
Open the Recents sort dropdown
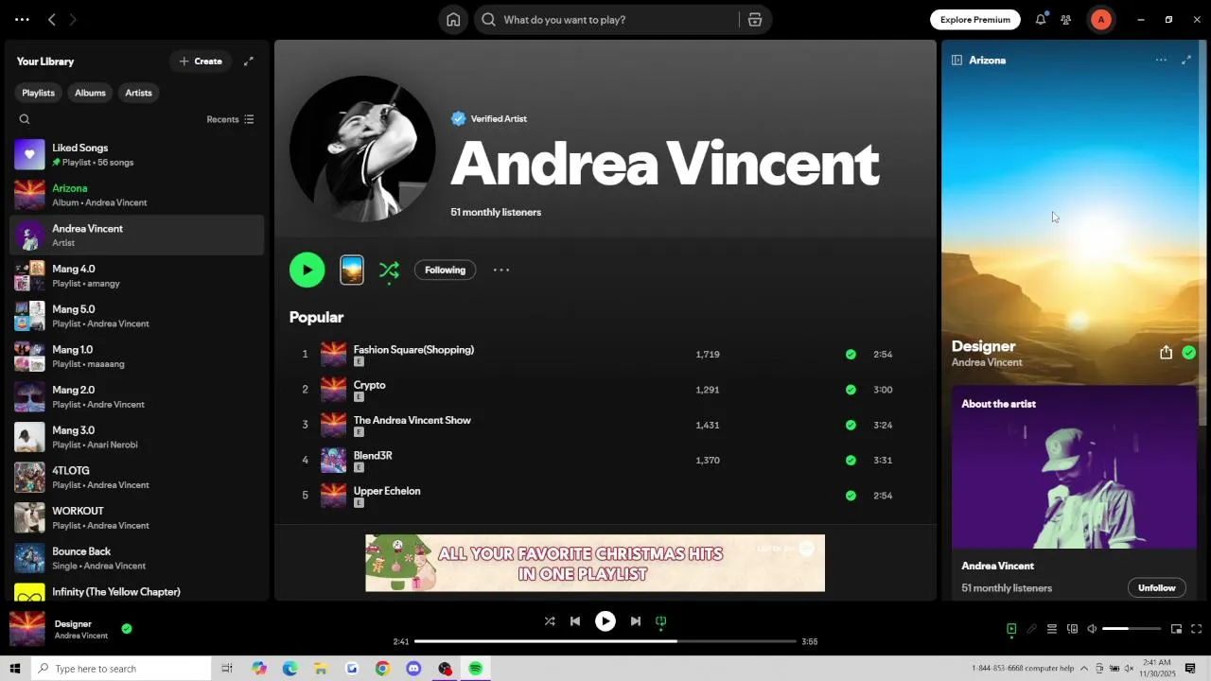pyautogui.click(x=230, y=119)
